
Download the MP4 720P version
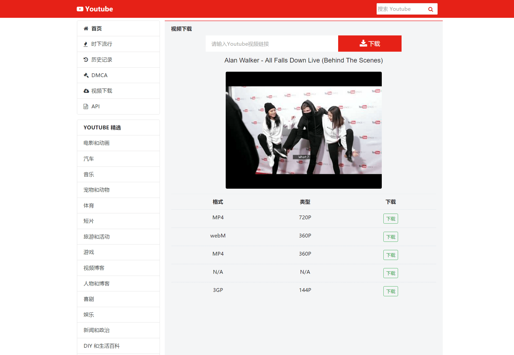click(390, 219)
